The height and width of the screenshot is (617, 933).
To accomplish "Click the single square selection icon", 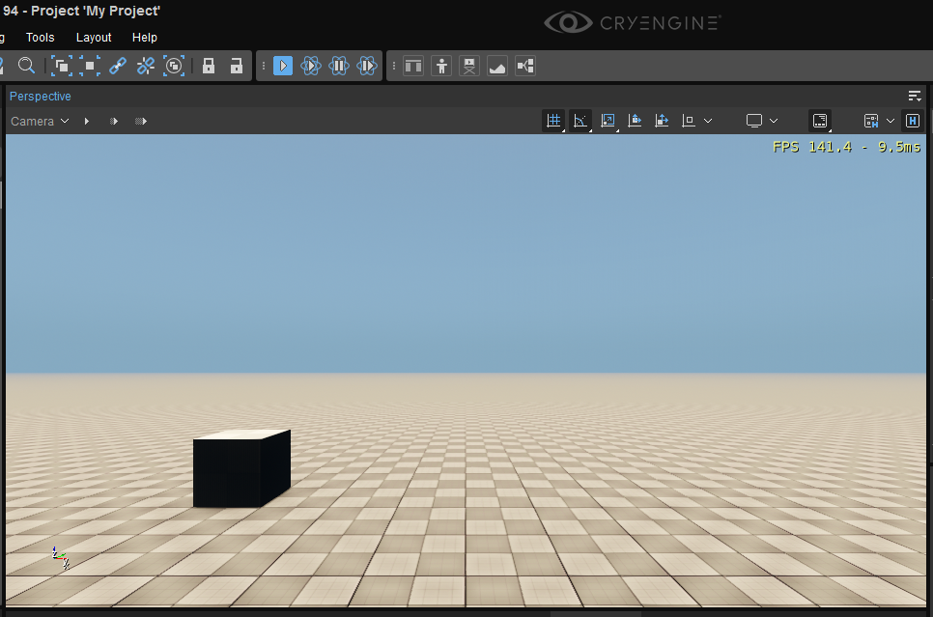I will coord(89,66).
